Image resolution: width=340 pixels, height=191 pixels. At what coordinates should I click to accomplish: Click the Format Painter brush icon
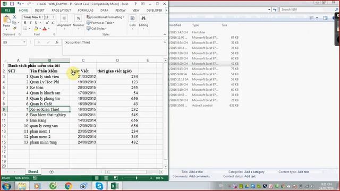pyautogui.click(x=14, y=28)
